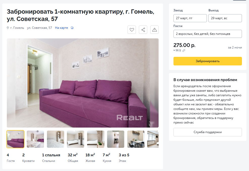Click the location pin icon before г. Гомель
Viewport: 249px width, 171px height.
[8, 28]
